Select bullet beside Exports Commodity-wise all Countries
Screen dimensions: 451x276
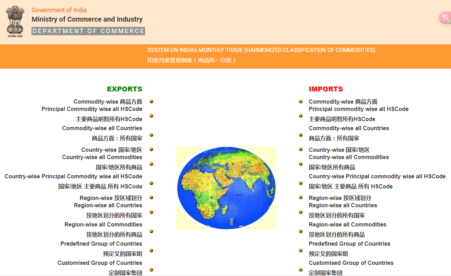tap(151, 135)
